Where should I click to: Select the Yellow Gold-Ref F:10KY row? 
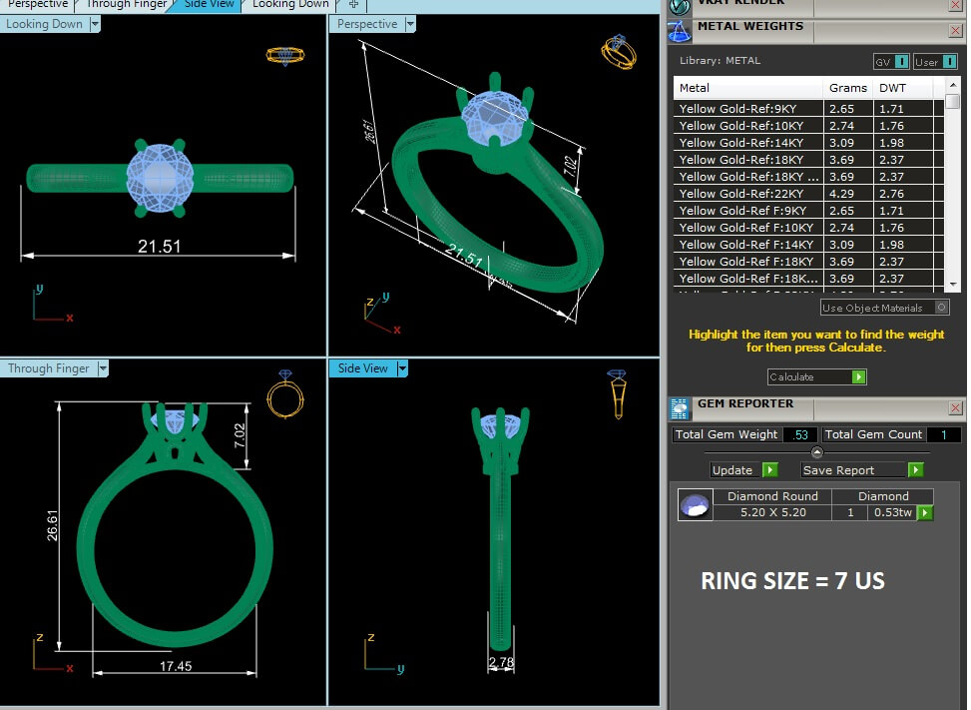pyautogui.click(x=808, y=228)
